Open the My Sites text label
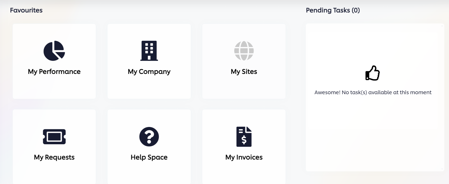This screenshot has height=184, width=449. coord(244,71)
